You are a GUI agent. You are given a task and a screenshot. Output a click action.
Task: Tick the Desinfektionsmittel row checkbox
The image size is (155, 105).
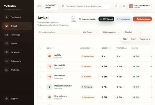40,87
